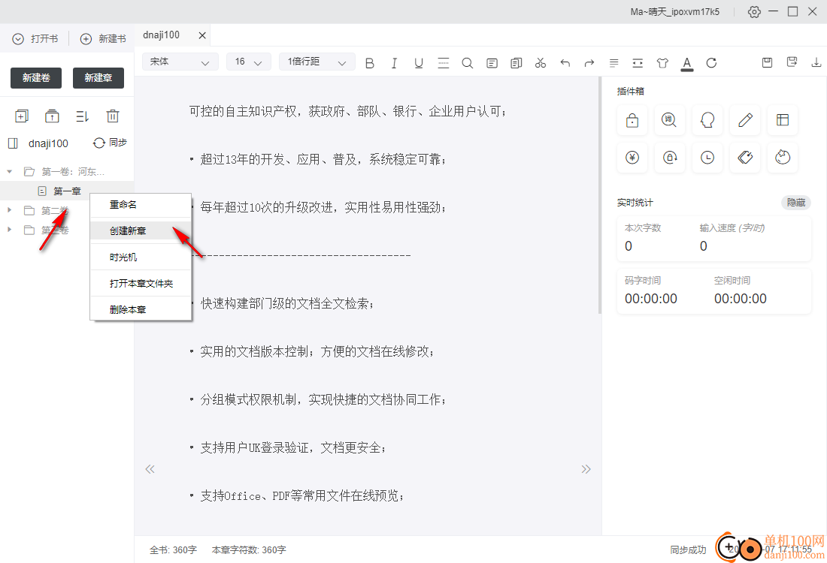Open settings gear in title bar
Viewport: 827px width, 563px height.
coord(754,11)
